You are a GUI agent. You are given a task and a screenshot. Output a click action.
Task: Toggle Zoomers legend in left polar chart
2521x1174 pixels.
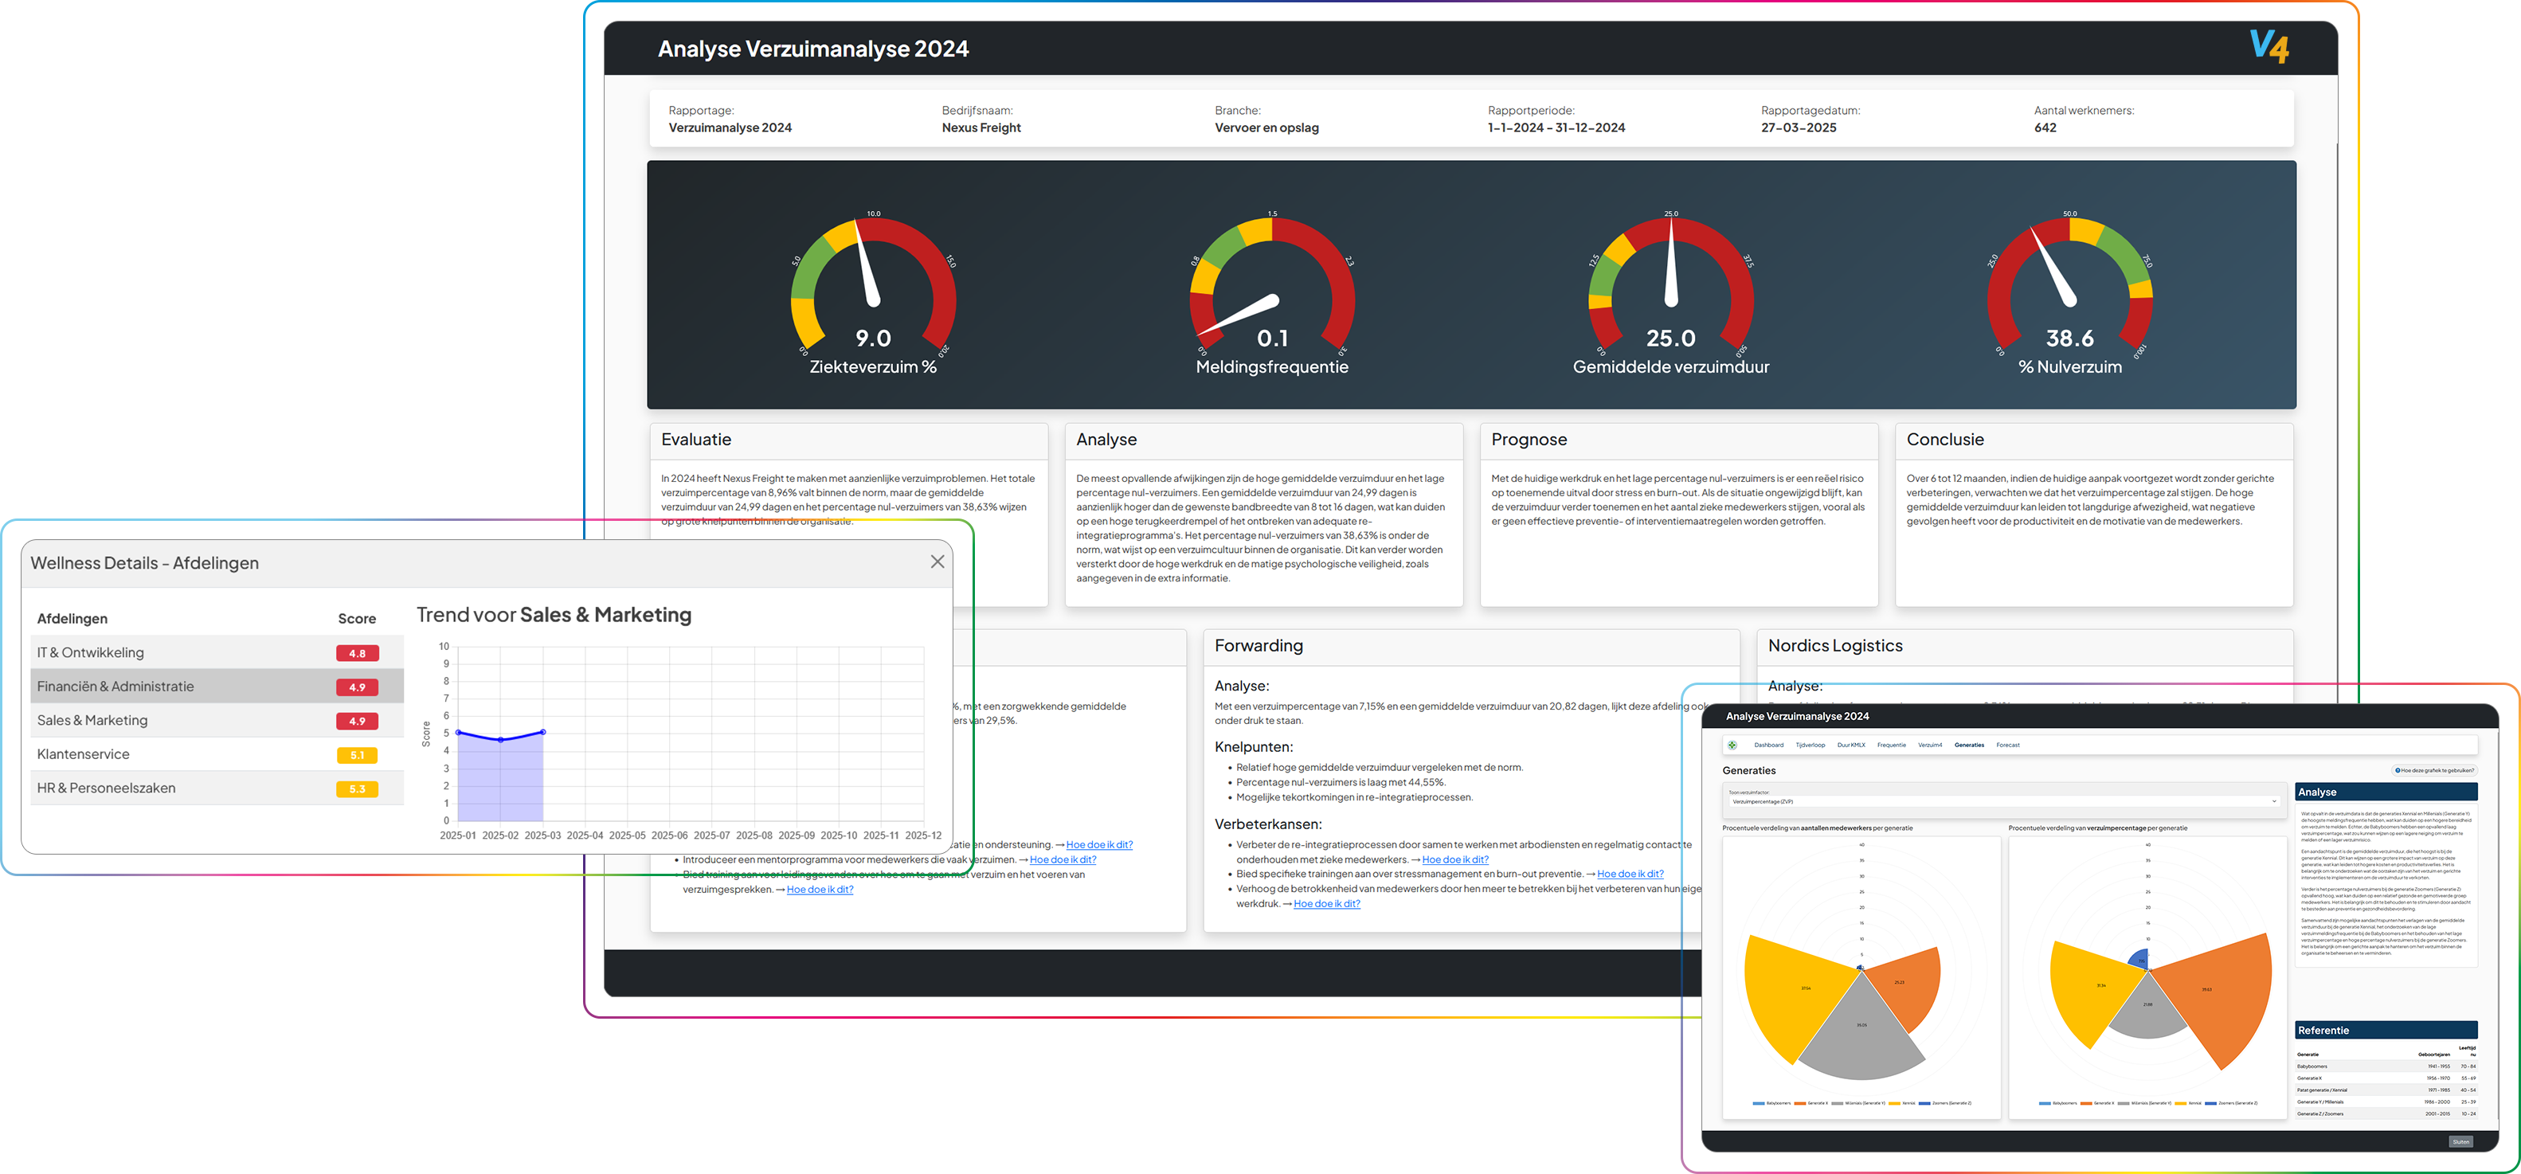pyautogui.click(x=1946, y=1102)
